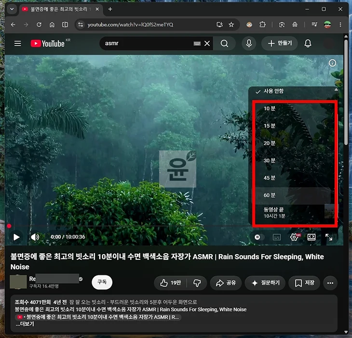Go forward in browser history

tap(26, 25)
